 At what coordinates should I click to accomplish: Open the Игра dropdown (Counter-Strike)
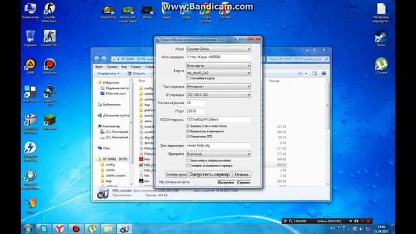click(218, 49)
